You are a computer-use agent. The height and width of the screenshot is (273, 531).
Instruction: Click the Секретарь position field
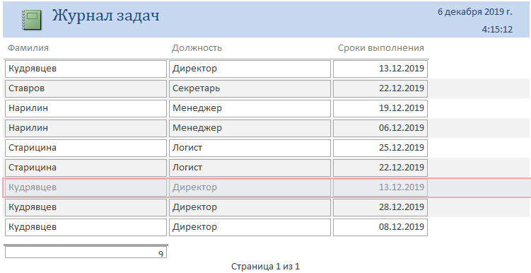point(250,88)
